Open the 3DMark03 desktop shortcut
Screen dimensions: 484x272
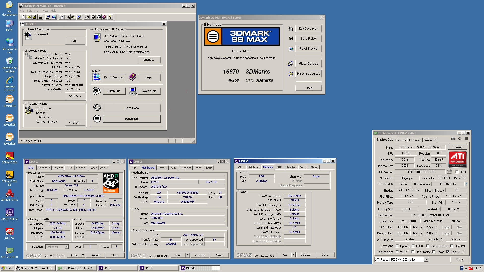[x=9, y=101]
